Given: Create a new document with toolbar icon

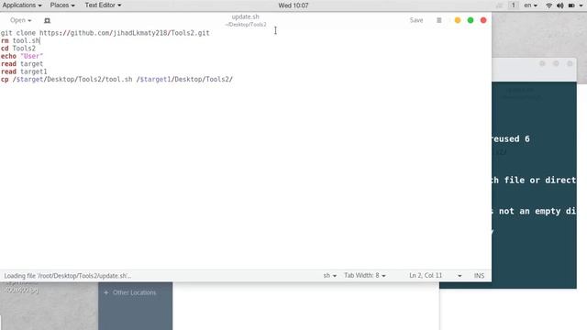Looking at the screenshot, I should pos(47,20).
